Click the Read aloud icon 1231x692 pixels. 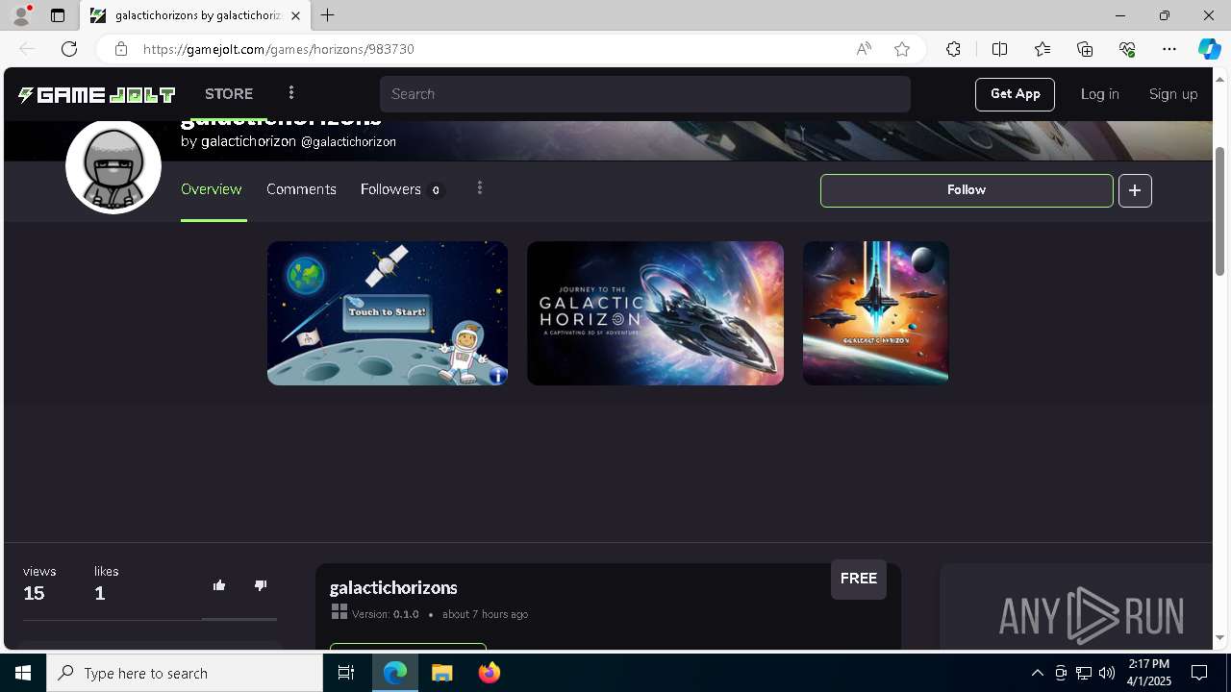point(864,49)
